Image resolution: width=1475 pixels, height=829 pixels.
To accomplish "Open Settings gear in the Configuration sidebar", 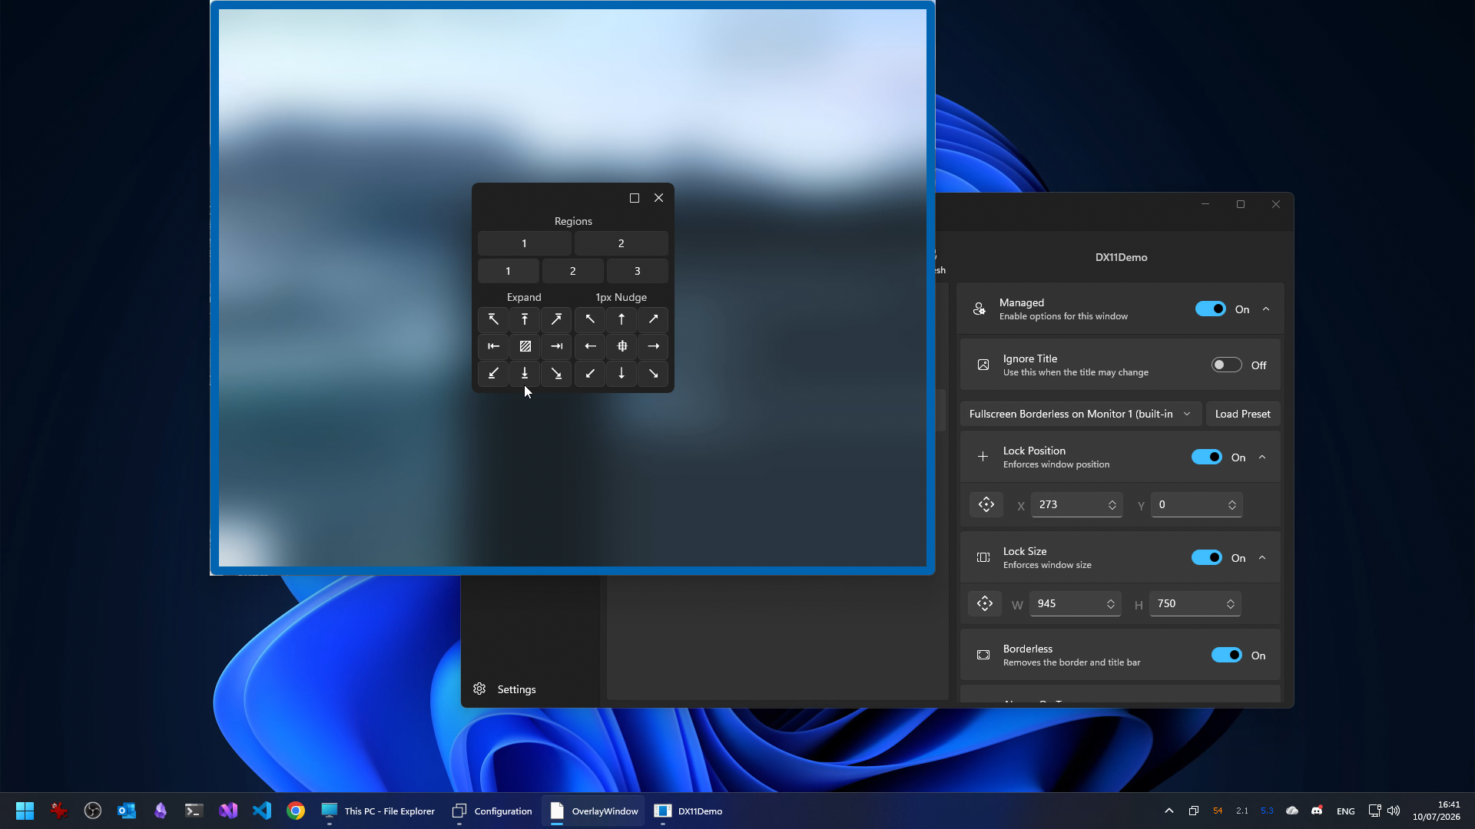I will (479, 689).
